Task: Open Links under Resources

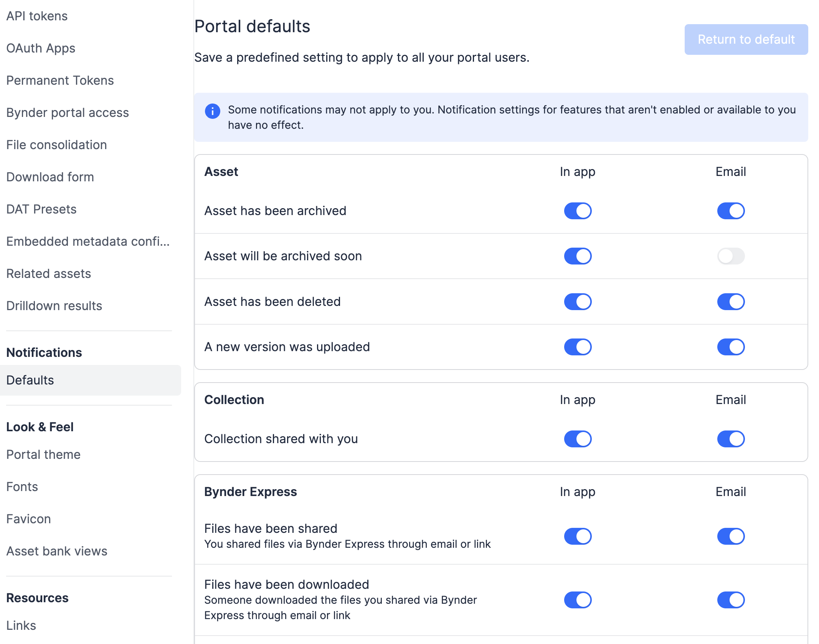Action: click(x=21, y=626)
